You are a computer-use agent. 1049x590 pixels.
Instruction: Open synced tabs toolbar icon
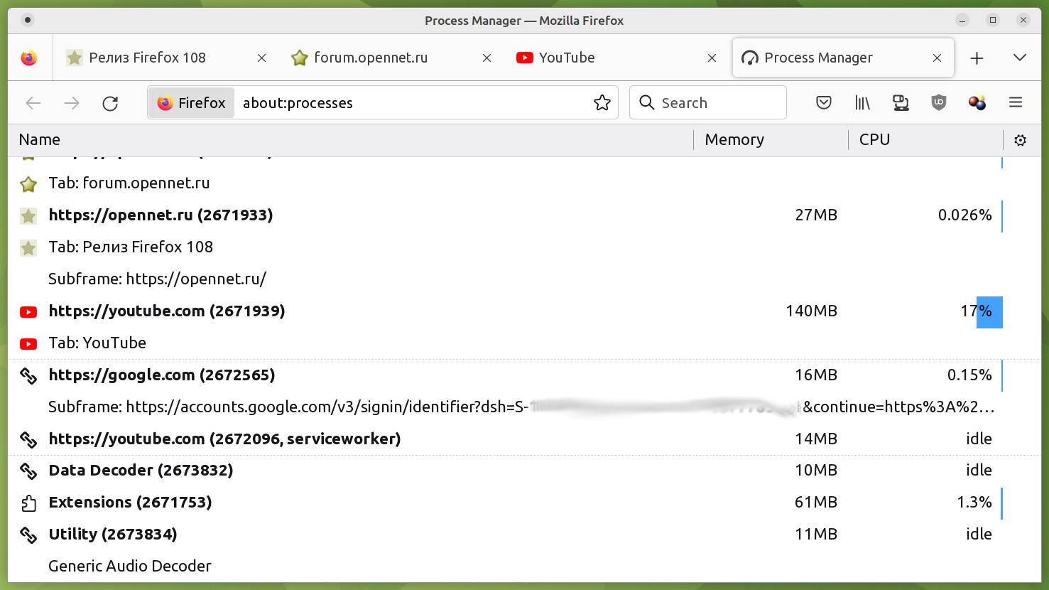click(901, 103)
